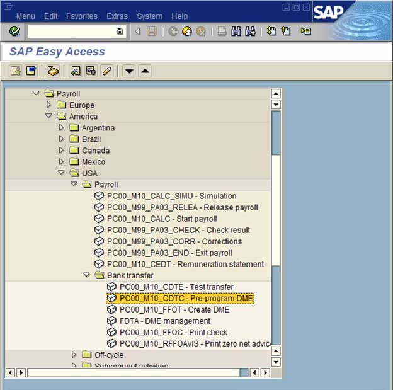Click the Find binoculars icon
This screenshot has width=393, height=390.
[x=236, y=32]
